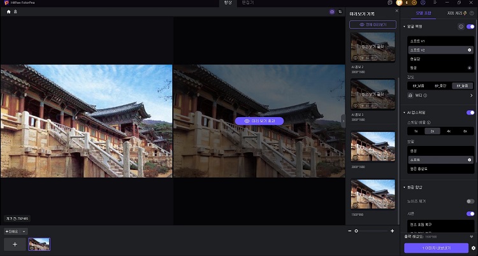Screen dimensions: 478x256
Task: Click the preview effect button on canvas
Action: pos(259,121)
